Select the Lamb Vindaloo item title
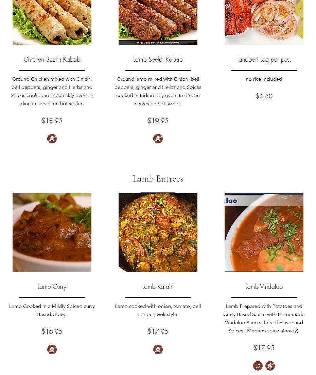The image size is (316, 375). pyautogui.click(x=264, y=286)
